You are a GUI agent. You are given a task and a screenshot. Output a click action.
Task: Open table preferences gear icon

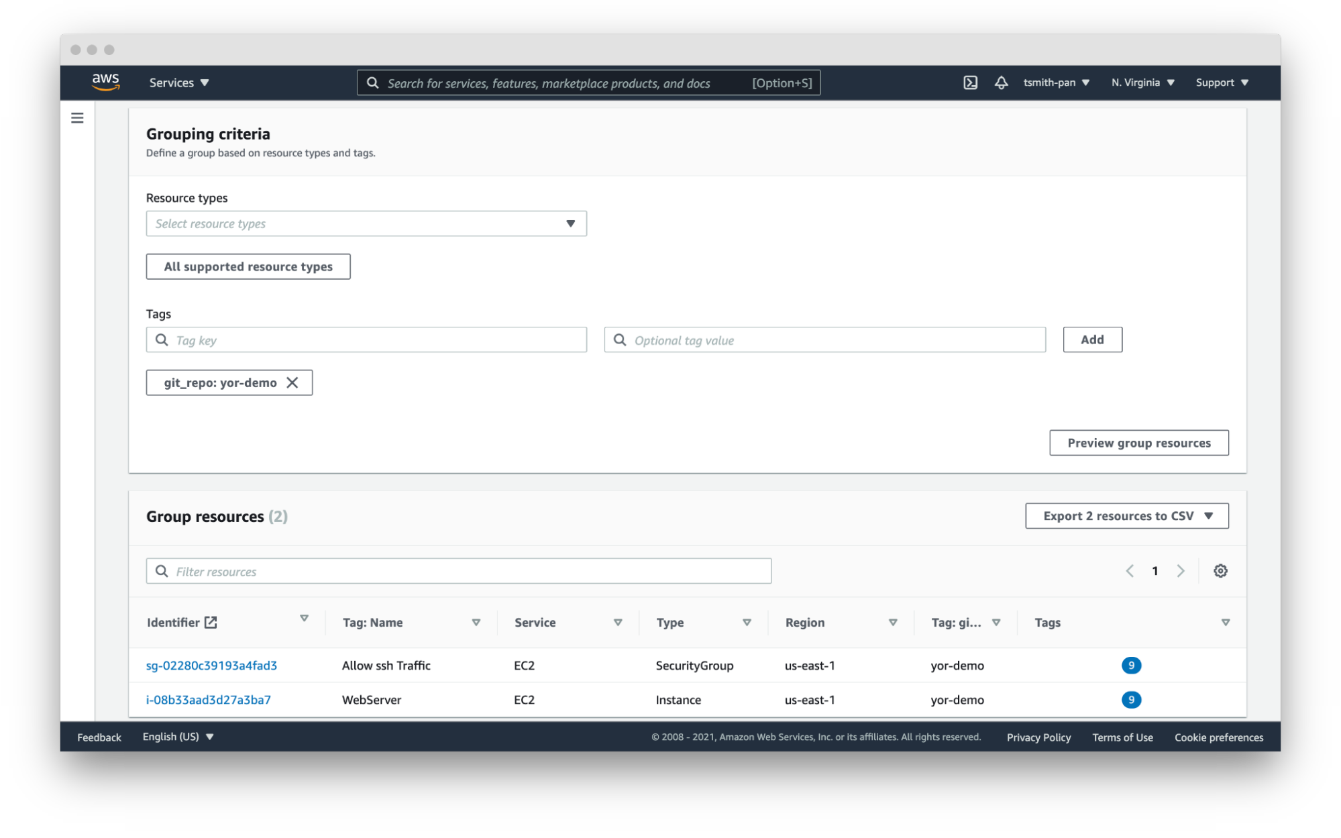coord(1220,571)
